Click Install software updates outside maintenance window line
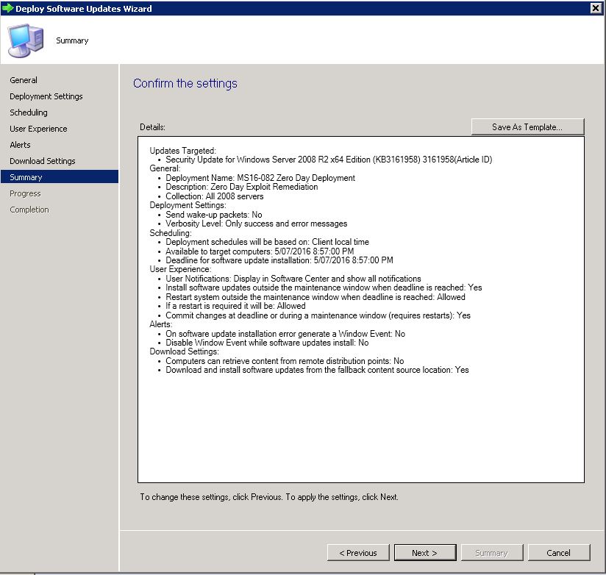The height and width of the screenshot is (575, 606). pyautogui.click(x=324, y=288)
